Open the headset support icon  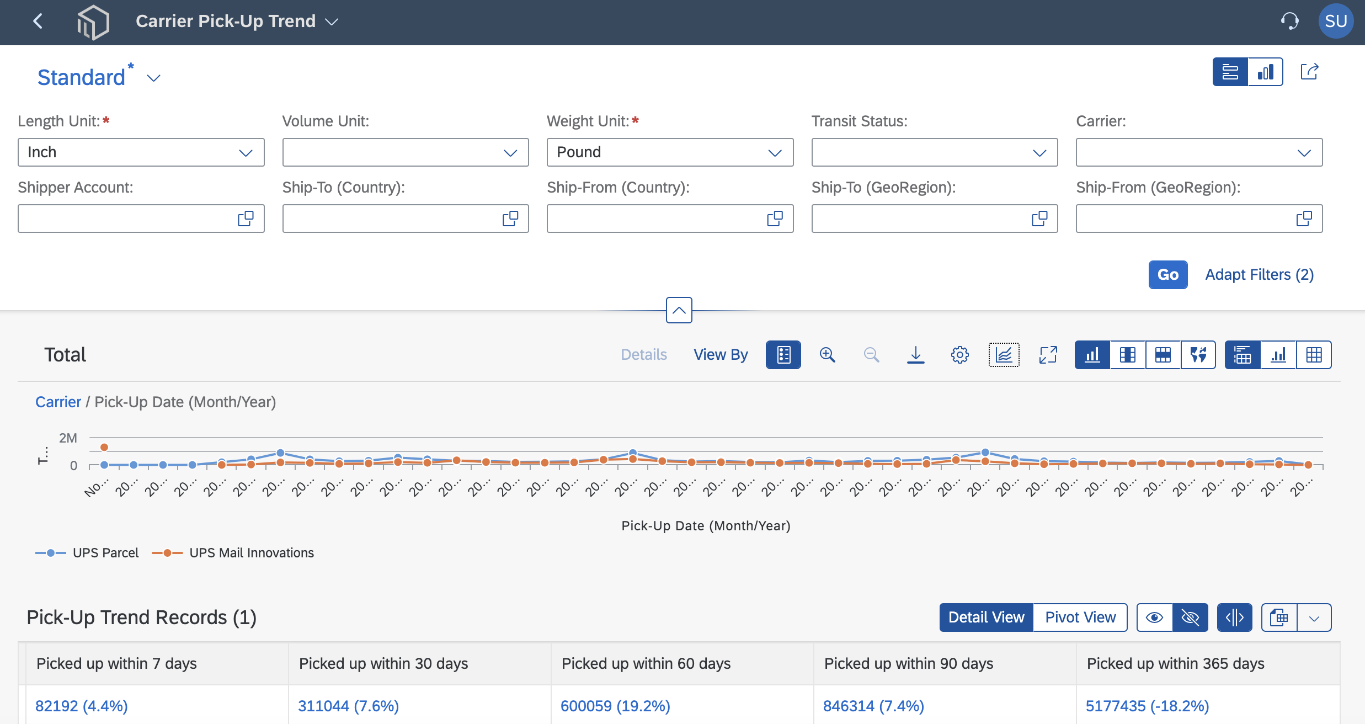1289,22
